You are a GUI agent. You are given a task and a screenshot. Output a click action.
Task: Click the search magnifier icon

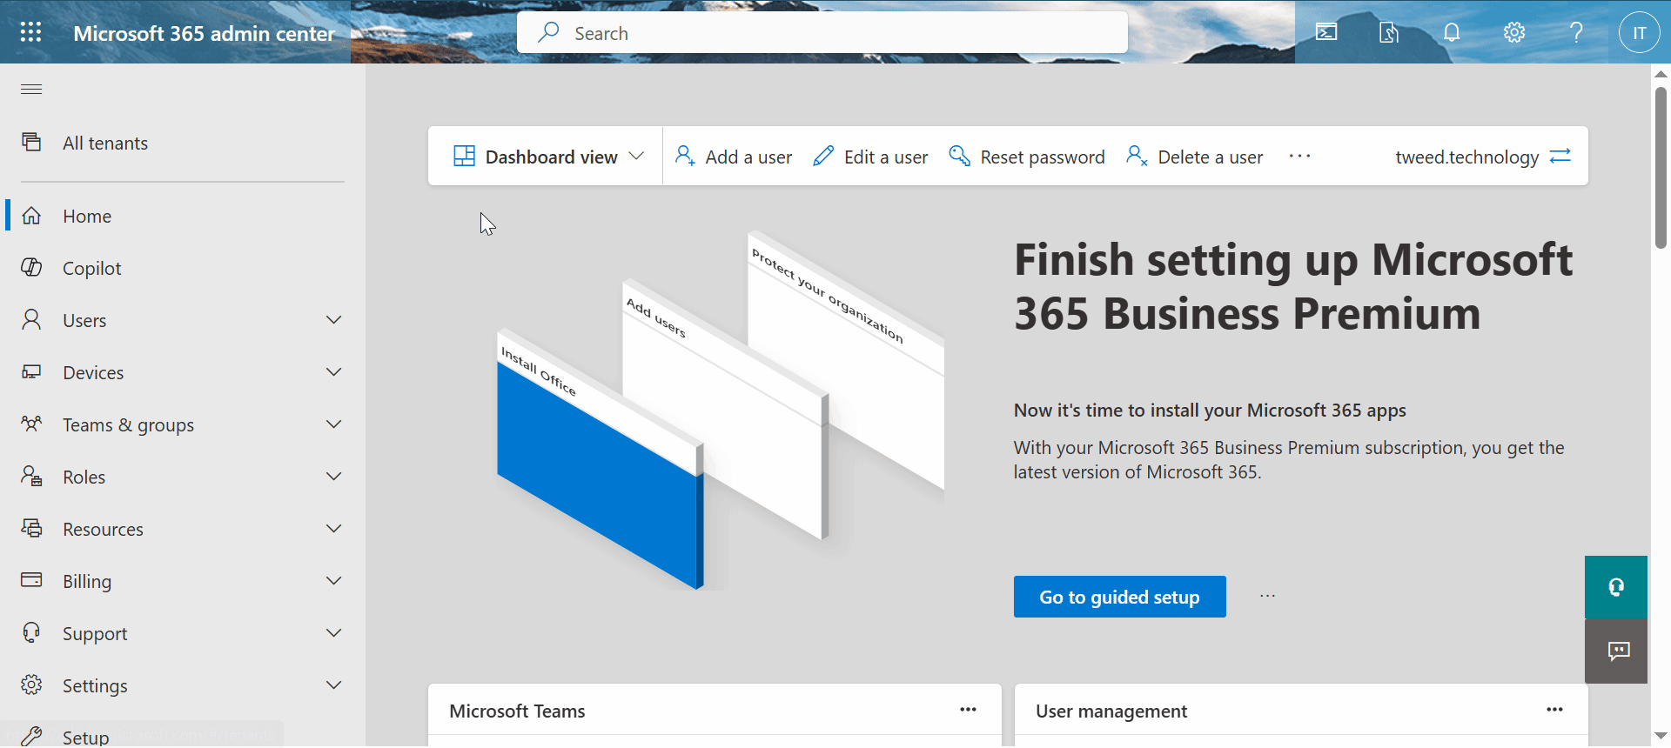548,32
